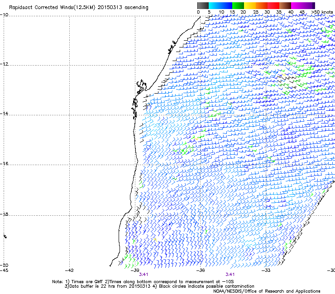This screenshot has width=335, height=294.
Task: Click the '35' label under the color bar
Action: (x=279, y=12)
